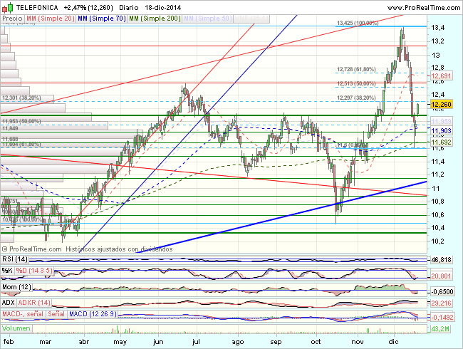Open MM (Simple 20) indicator label
Image resolution: width=463 pixels, height=349 pixels.
coord(50,19)
